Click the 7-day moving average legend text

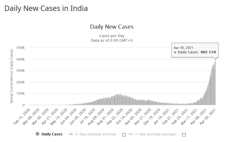[155, 134]
